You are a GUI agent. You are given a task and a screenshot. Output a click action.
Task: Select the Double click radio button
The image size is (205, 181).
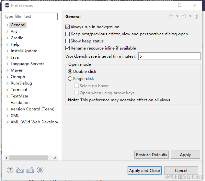70,72
